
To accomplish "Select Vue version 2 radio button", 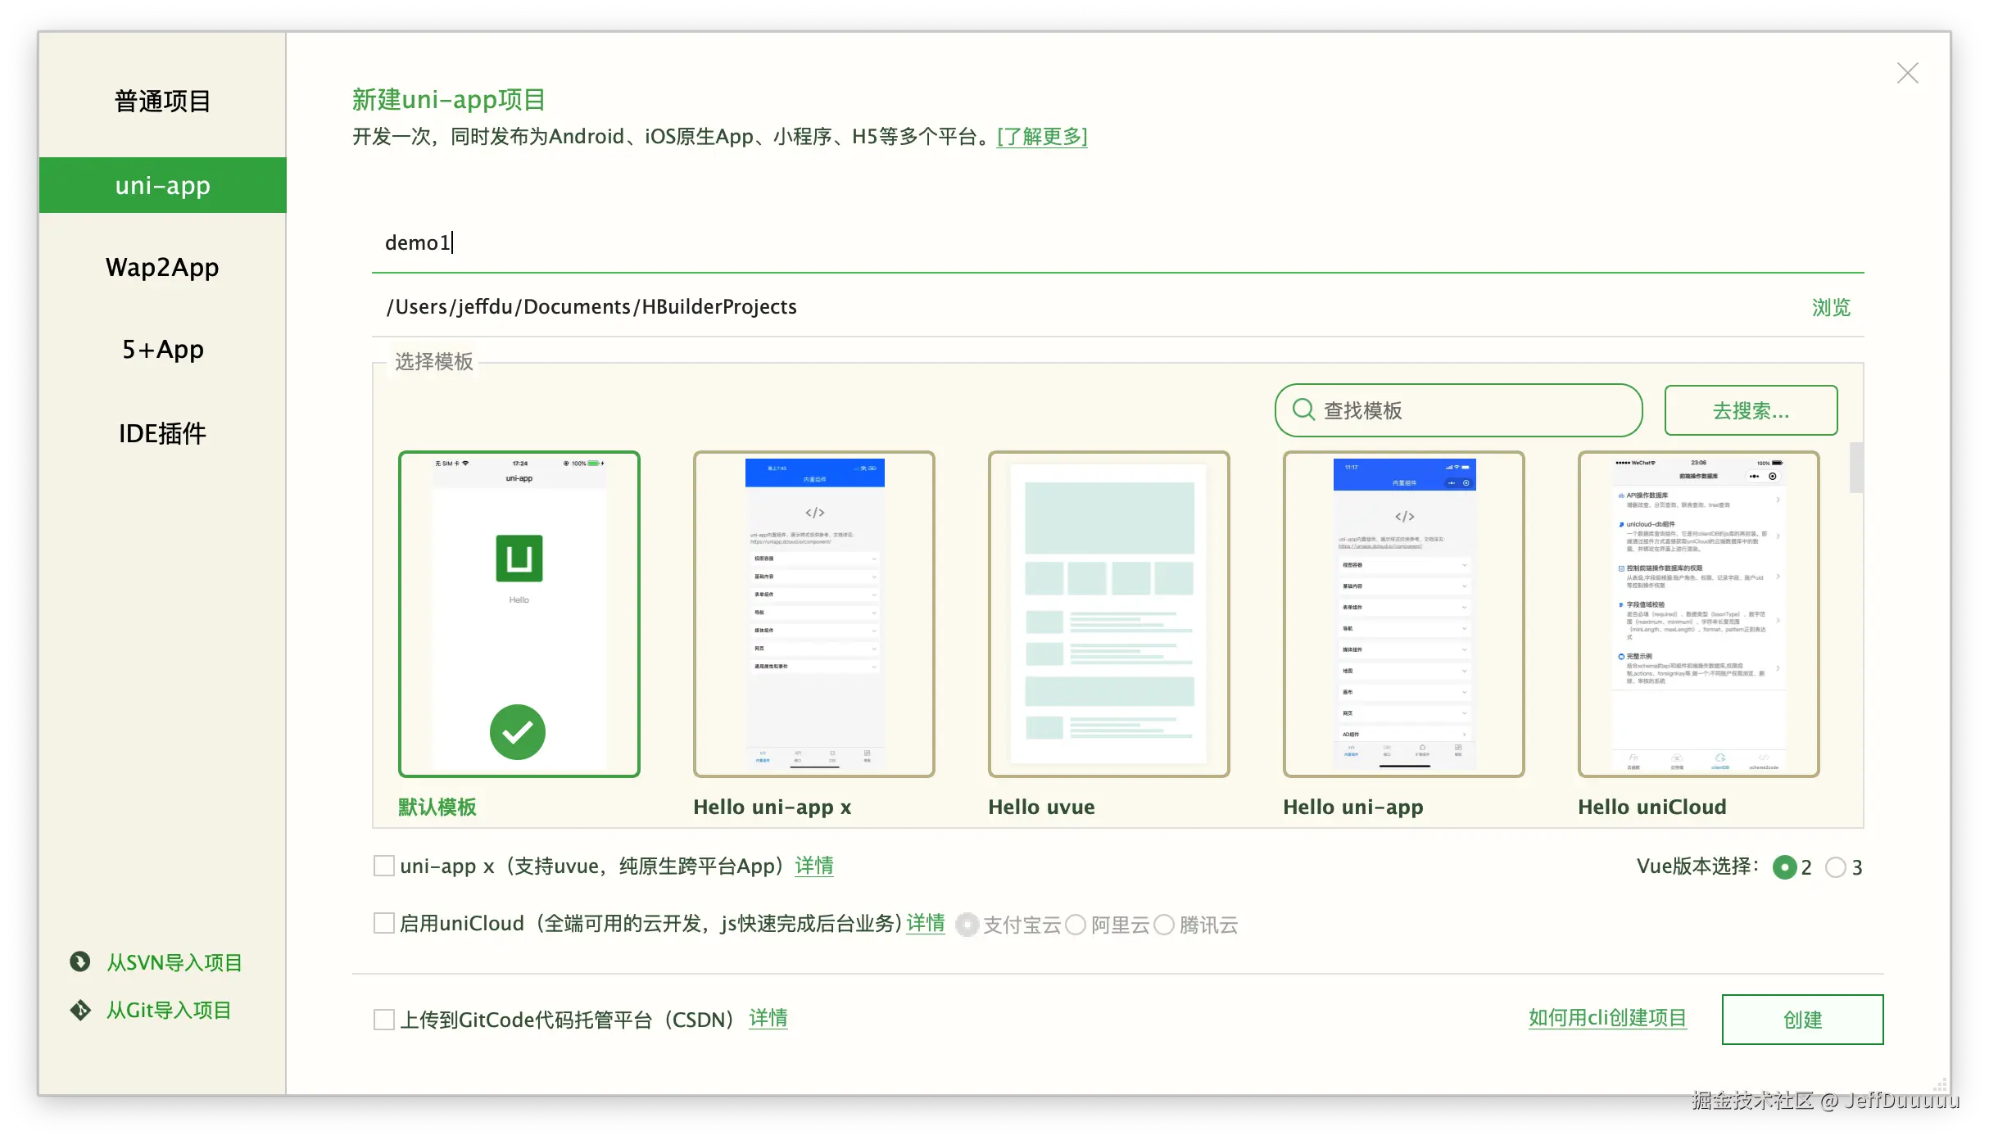I will 1784,867.
